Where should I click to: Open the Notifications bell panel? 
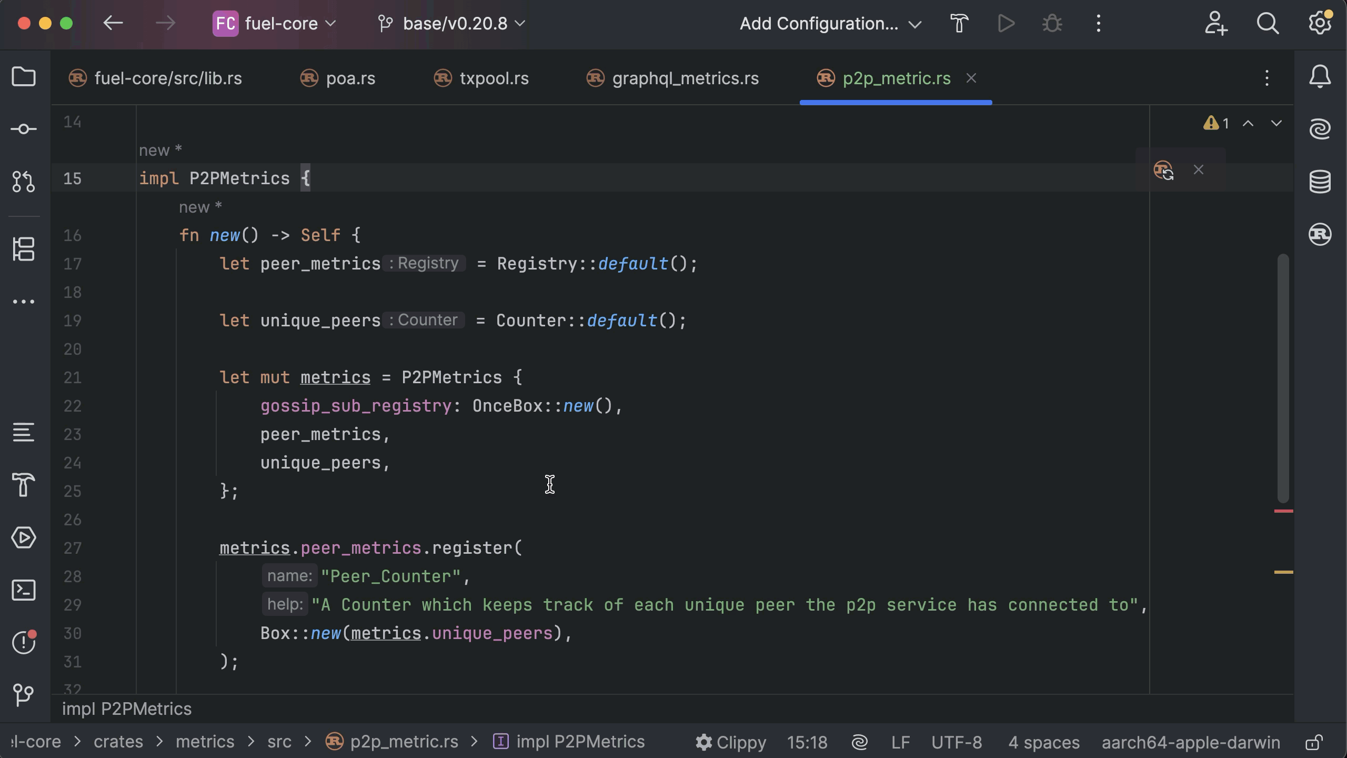point(1320,77)
